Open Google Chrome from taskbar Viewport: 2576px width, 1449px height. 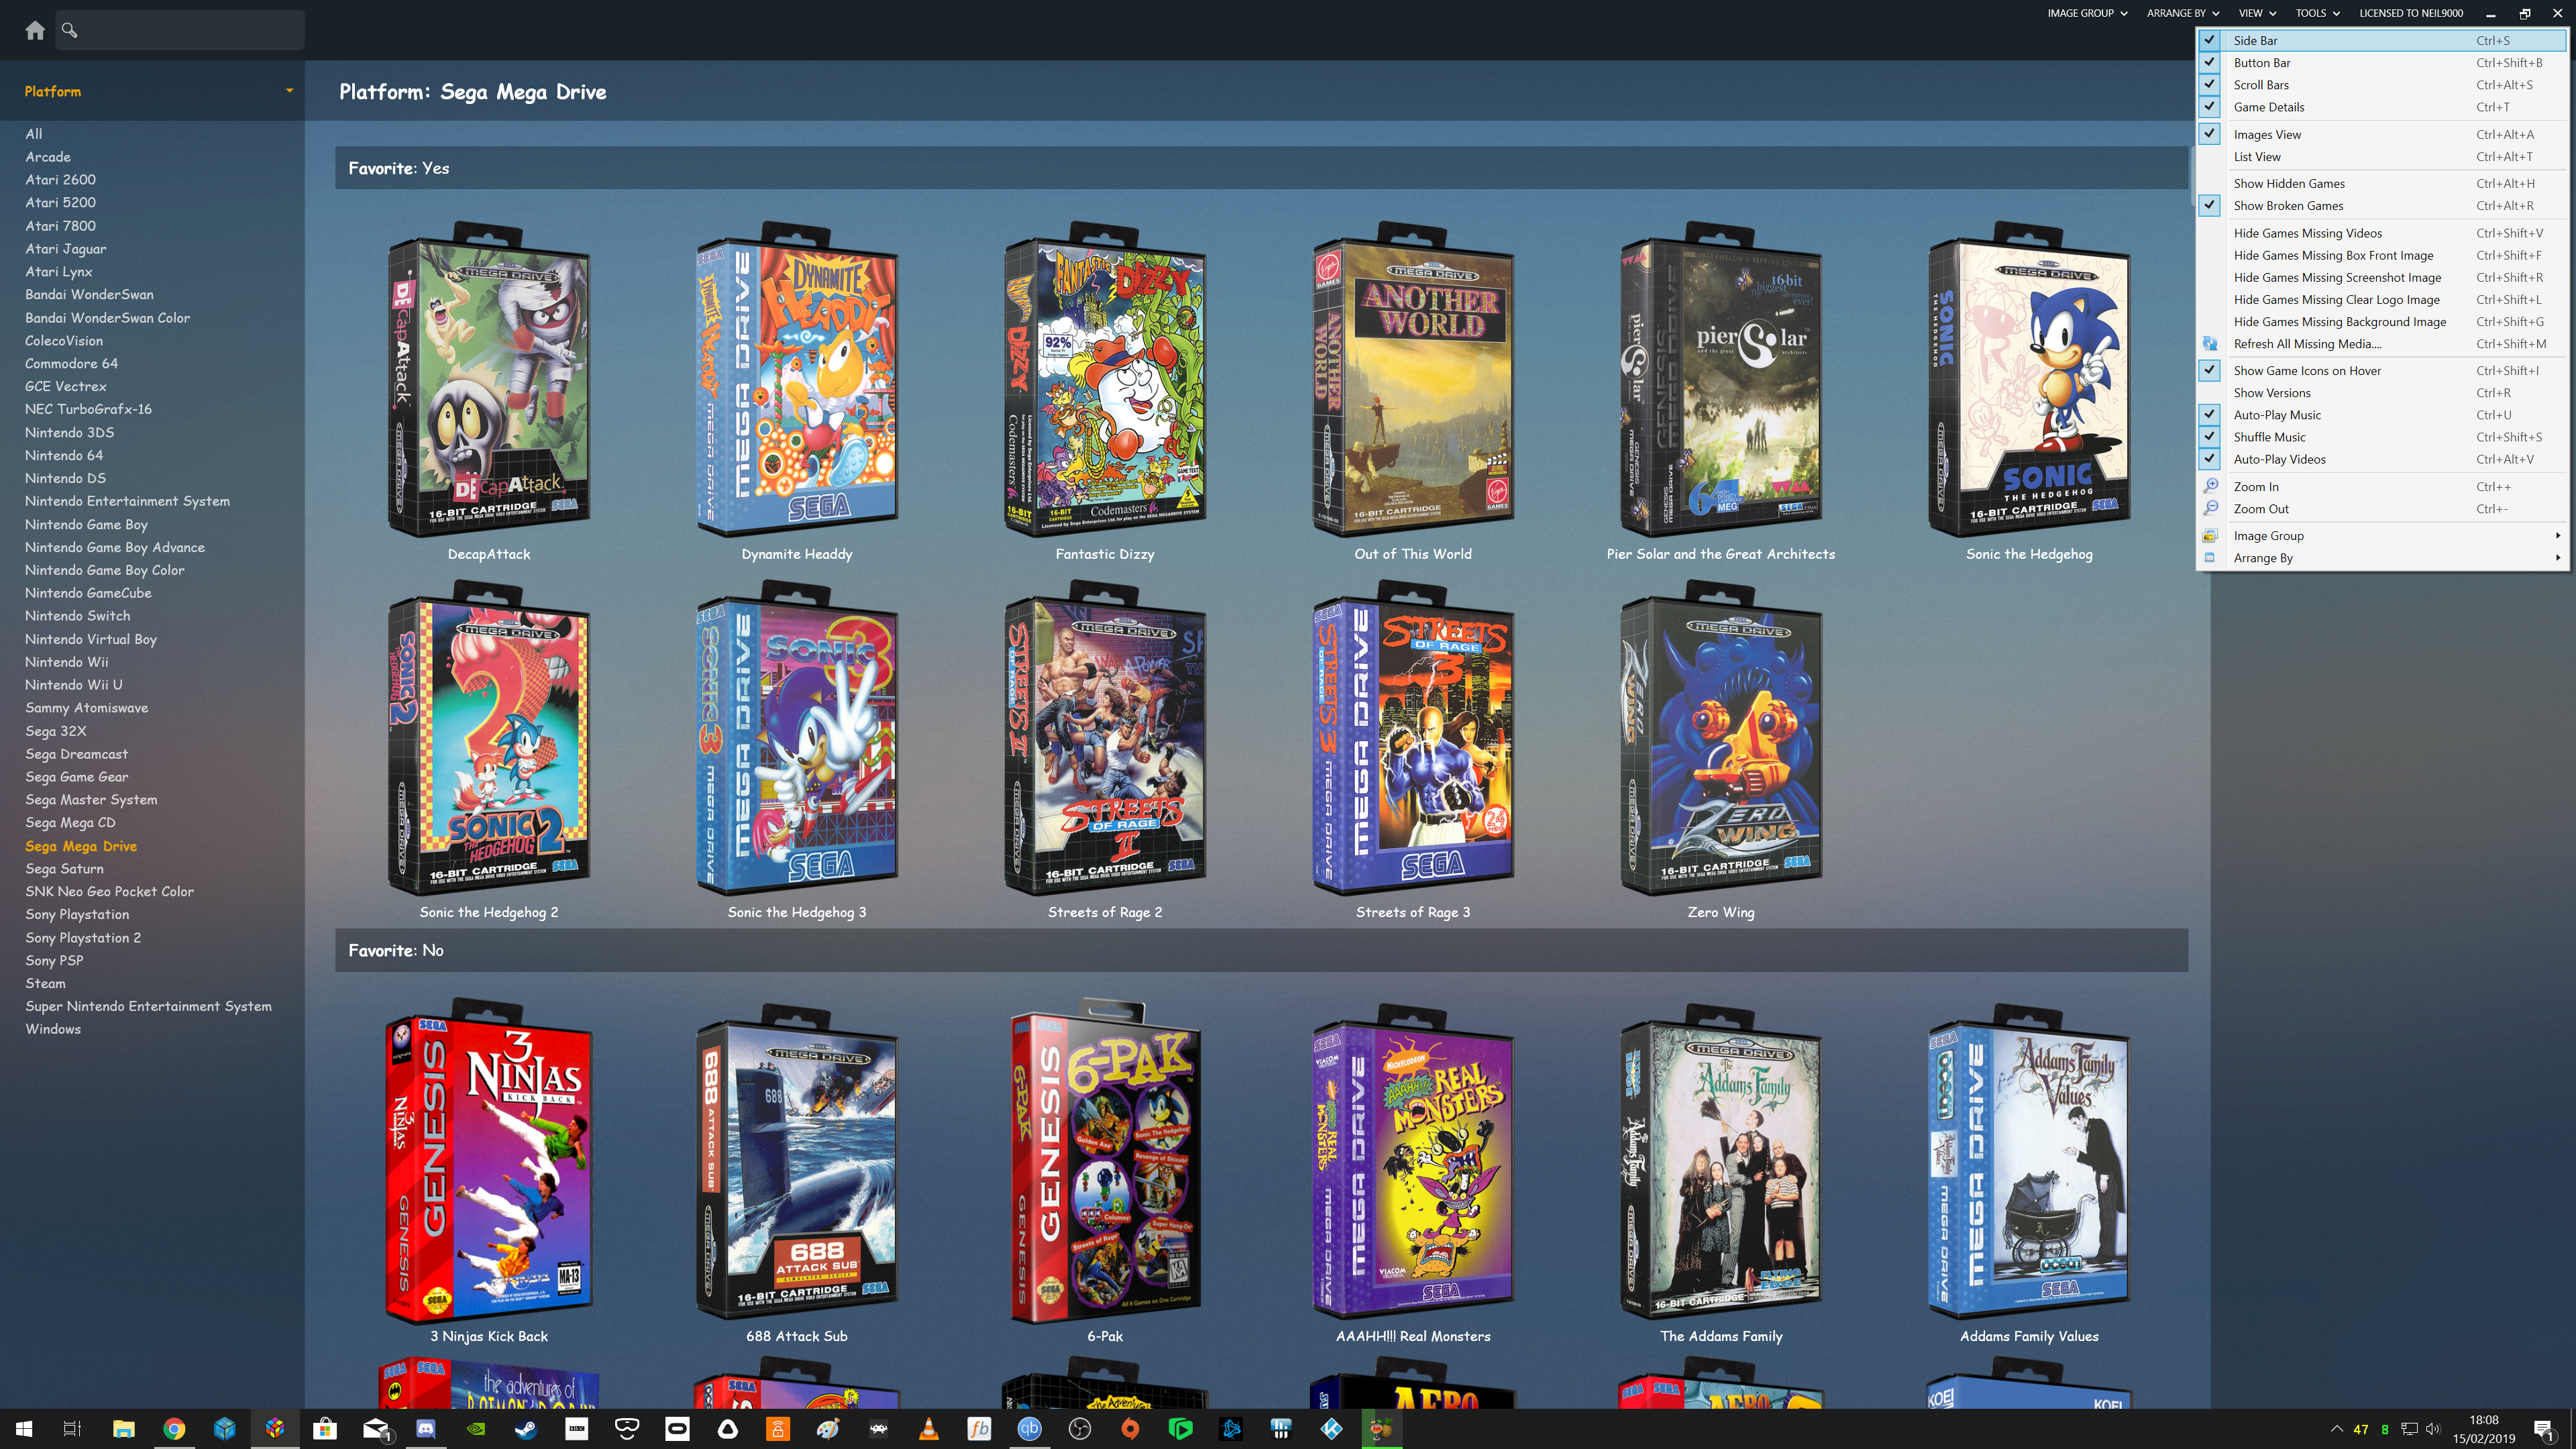tap(174, 1429)
